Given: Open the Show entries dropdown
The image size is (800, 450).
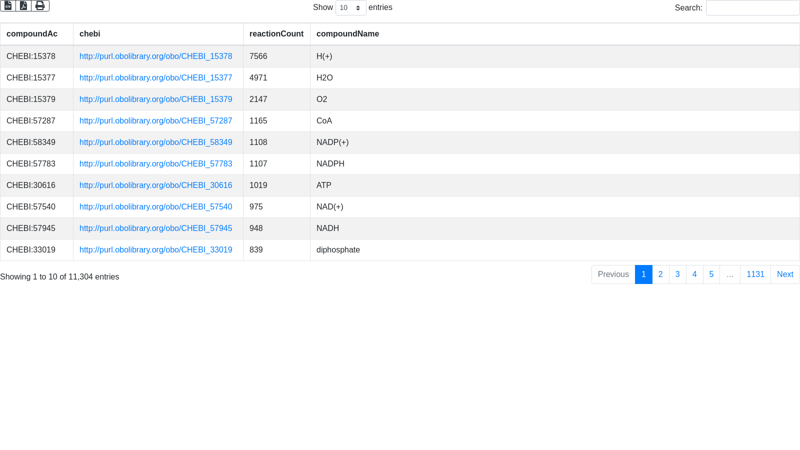Looking at the screenshot, I should coord(350,8).
